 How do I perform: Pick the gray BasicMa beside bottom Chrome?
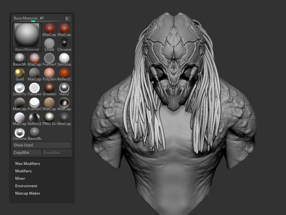click(34, 134)
